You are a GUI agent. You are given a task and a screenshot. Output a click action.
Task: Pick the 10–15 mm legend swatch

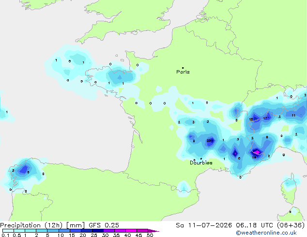pyautogui.click(x=64, y=231)
